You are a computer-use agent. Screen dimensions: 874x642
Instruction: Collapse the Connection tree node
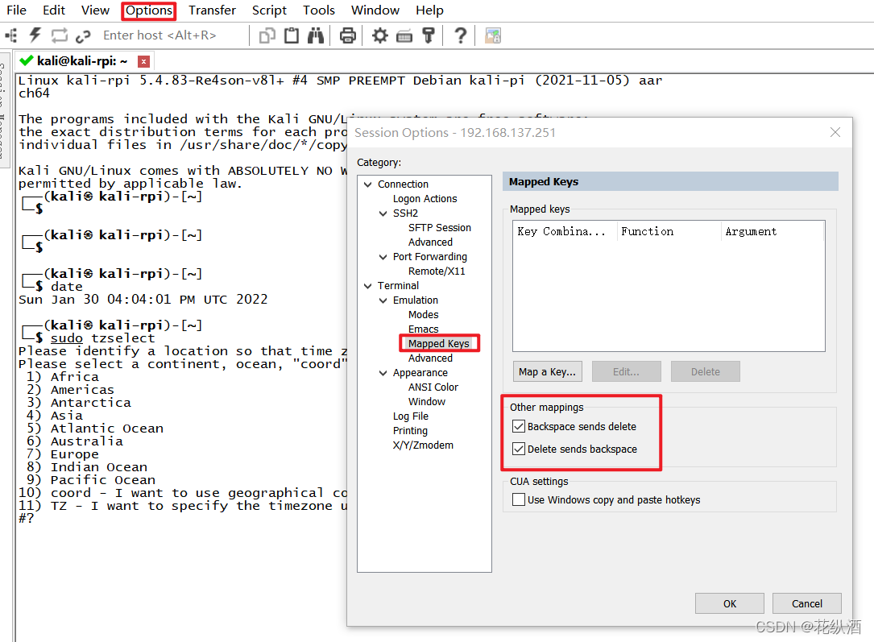[368, 184]
